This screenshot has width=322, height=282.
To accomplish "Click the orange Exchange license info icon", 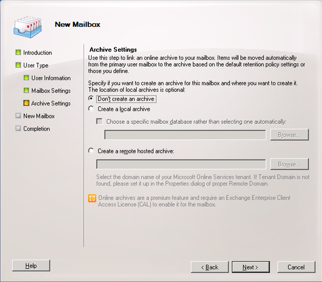I will click(92, 198).
